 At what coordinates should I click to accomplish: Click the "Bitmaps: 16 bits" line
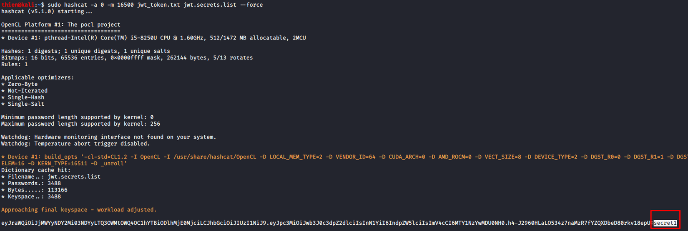(x=127, y=58)
